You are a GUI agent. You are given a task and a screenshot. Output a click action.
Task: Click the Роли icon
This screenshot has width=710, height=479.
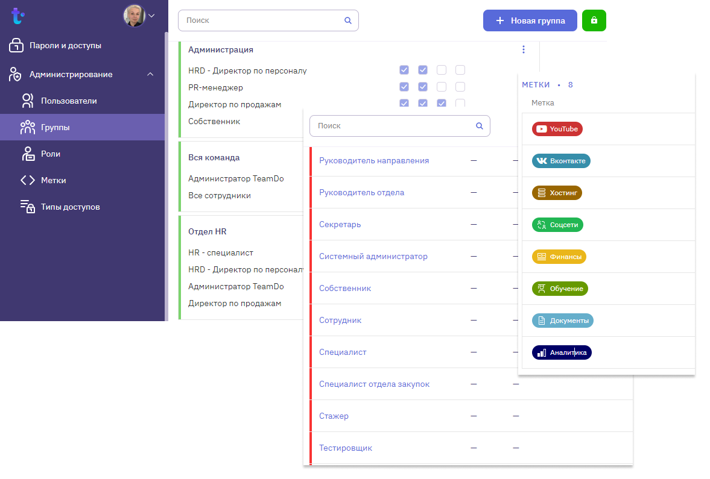coord(28,154)
